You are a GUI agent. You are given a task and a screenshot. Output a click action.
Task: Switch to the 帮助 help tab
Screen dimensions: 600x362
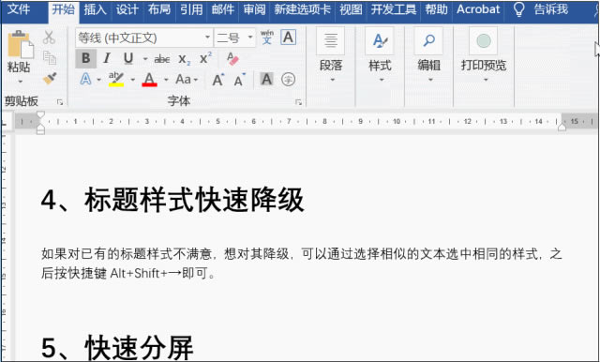(x=436, y=9)
